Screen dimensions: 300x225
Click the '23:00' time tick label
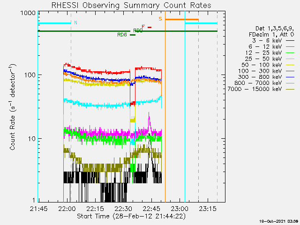tap(180, 209)
